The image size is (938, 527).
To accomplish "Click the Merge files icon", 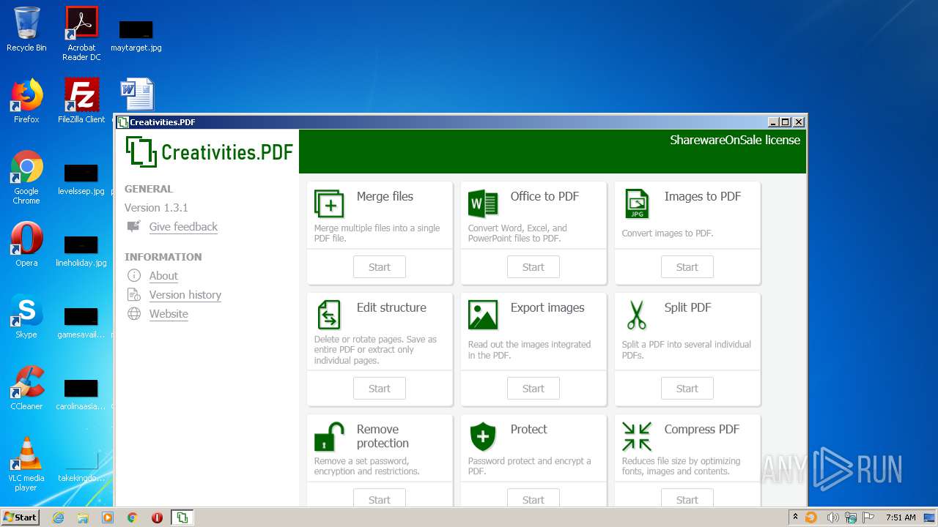I will 329,203.
